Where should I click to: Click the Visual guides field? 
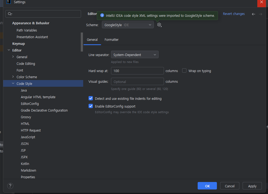[x=137, y=81]
